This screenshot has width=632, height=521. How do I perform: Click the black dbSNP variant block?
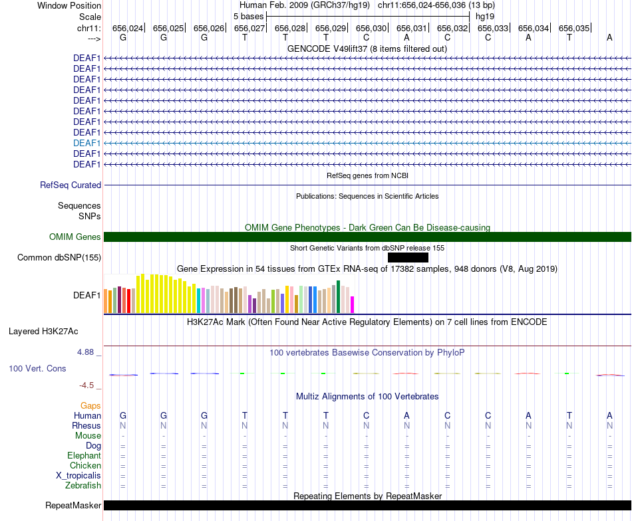click(x=408, y=257)
